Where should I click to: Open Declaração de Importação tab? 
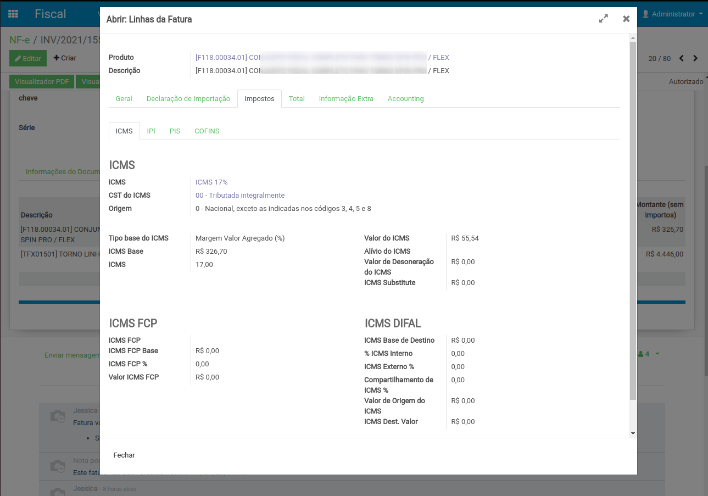tap(188, 99)
